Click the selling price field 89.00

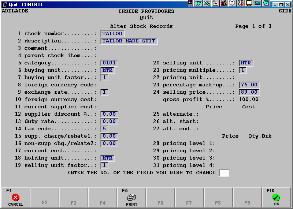[x=249, y=92]
